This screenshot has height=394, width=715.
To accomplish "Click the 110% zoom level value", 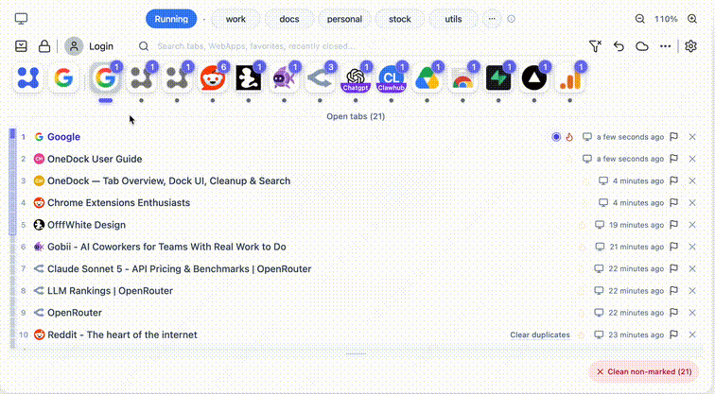I will coord(666,19).
